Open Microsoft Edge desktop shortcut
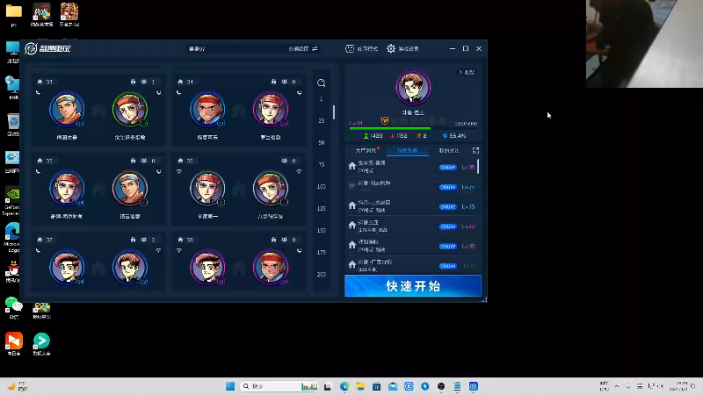Screen dimensions: 703x395 [x=12, y=237]
